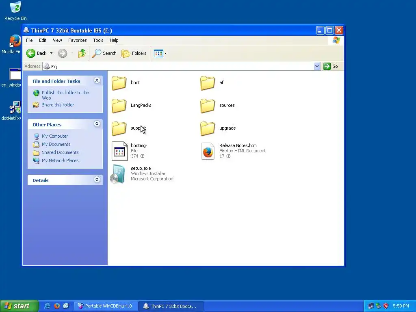Select the 'upgrade' folder name
Viewport: 416px width, 312px height.
[227, 128]
